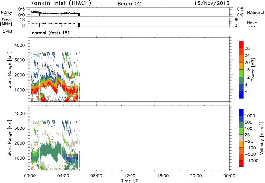Click the 'N.Search' legend label
This screenshot has height=183, width=265.
pos(256,12)
